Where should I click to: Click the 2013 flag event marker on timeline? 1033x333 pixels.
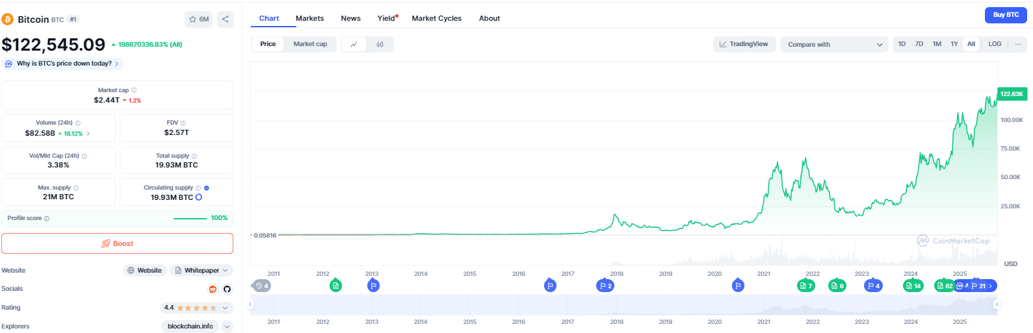(373, 286)
